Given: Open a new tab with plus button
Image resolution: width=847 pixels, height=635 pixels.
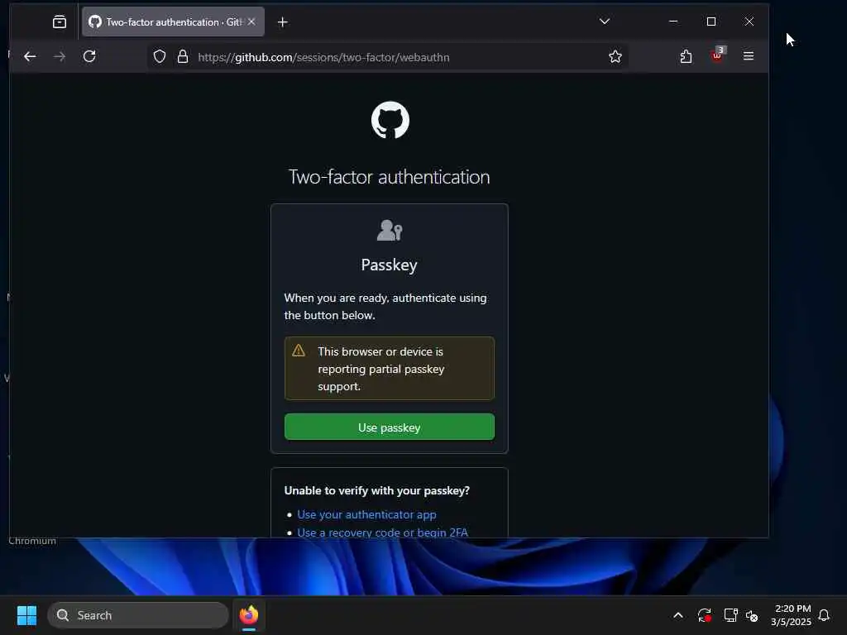Looking at the screenshot, I should [283, 22].
